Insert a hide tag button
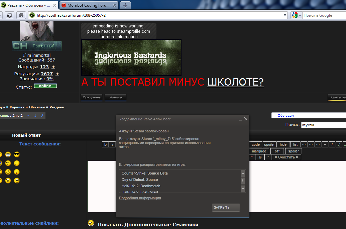This screenshot has width=346, height=229. click(x=283, y=144)
